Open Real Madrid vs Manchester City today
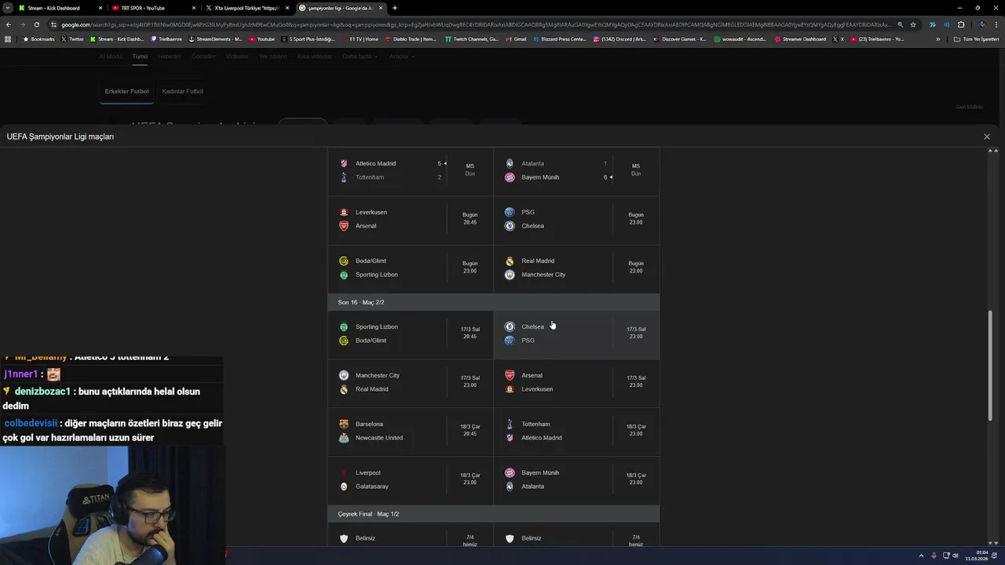The height and width of the screenshot is (565, 1005). 576,268
